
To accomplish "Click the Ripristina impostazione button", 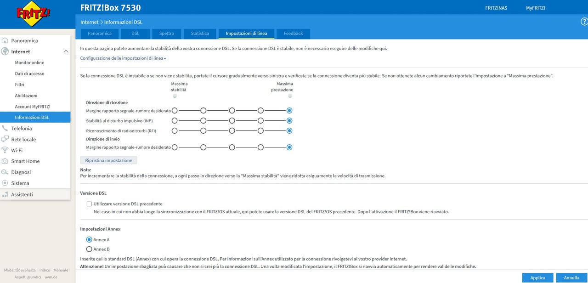I will coord(108,160).
